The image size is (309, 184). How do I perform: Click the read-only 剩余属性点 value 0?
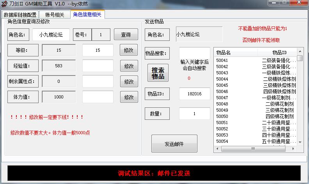point(59,81)
